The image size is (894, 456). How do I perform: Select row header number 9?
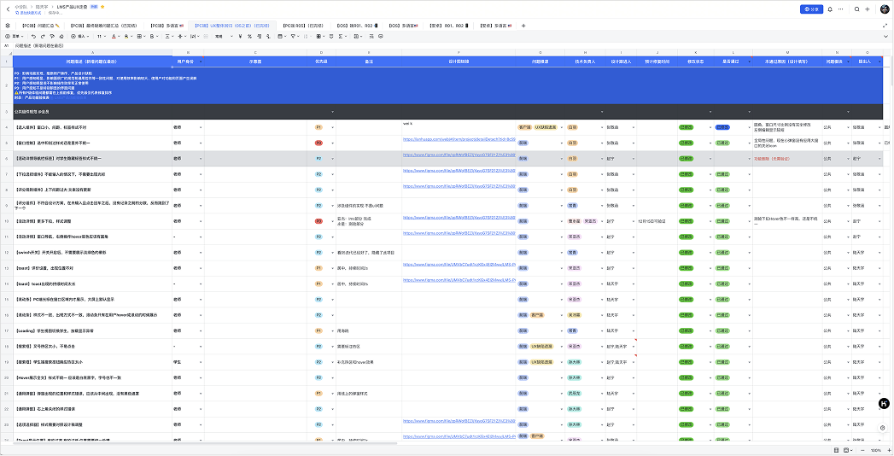coord(6,205)
